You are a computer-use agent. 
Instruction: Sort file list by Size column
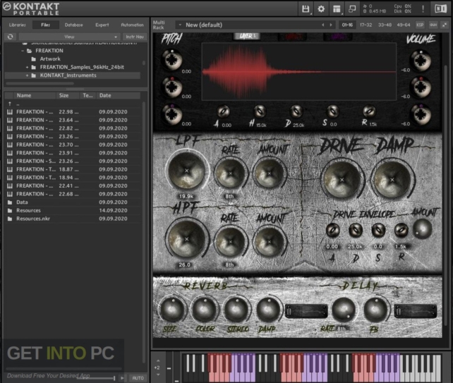tap(68, 95)
